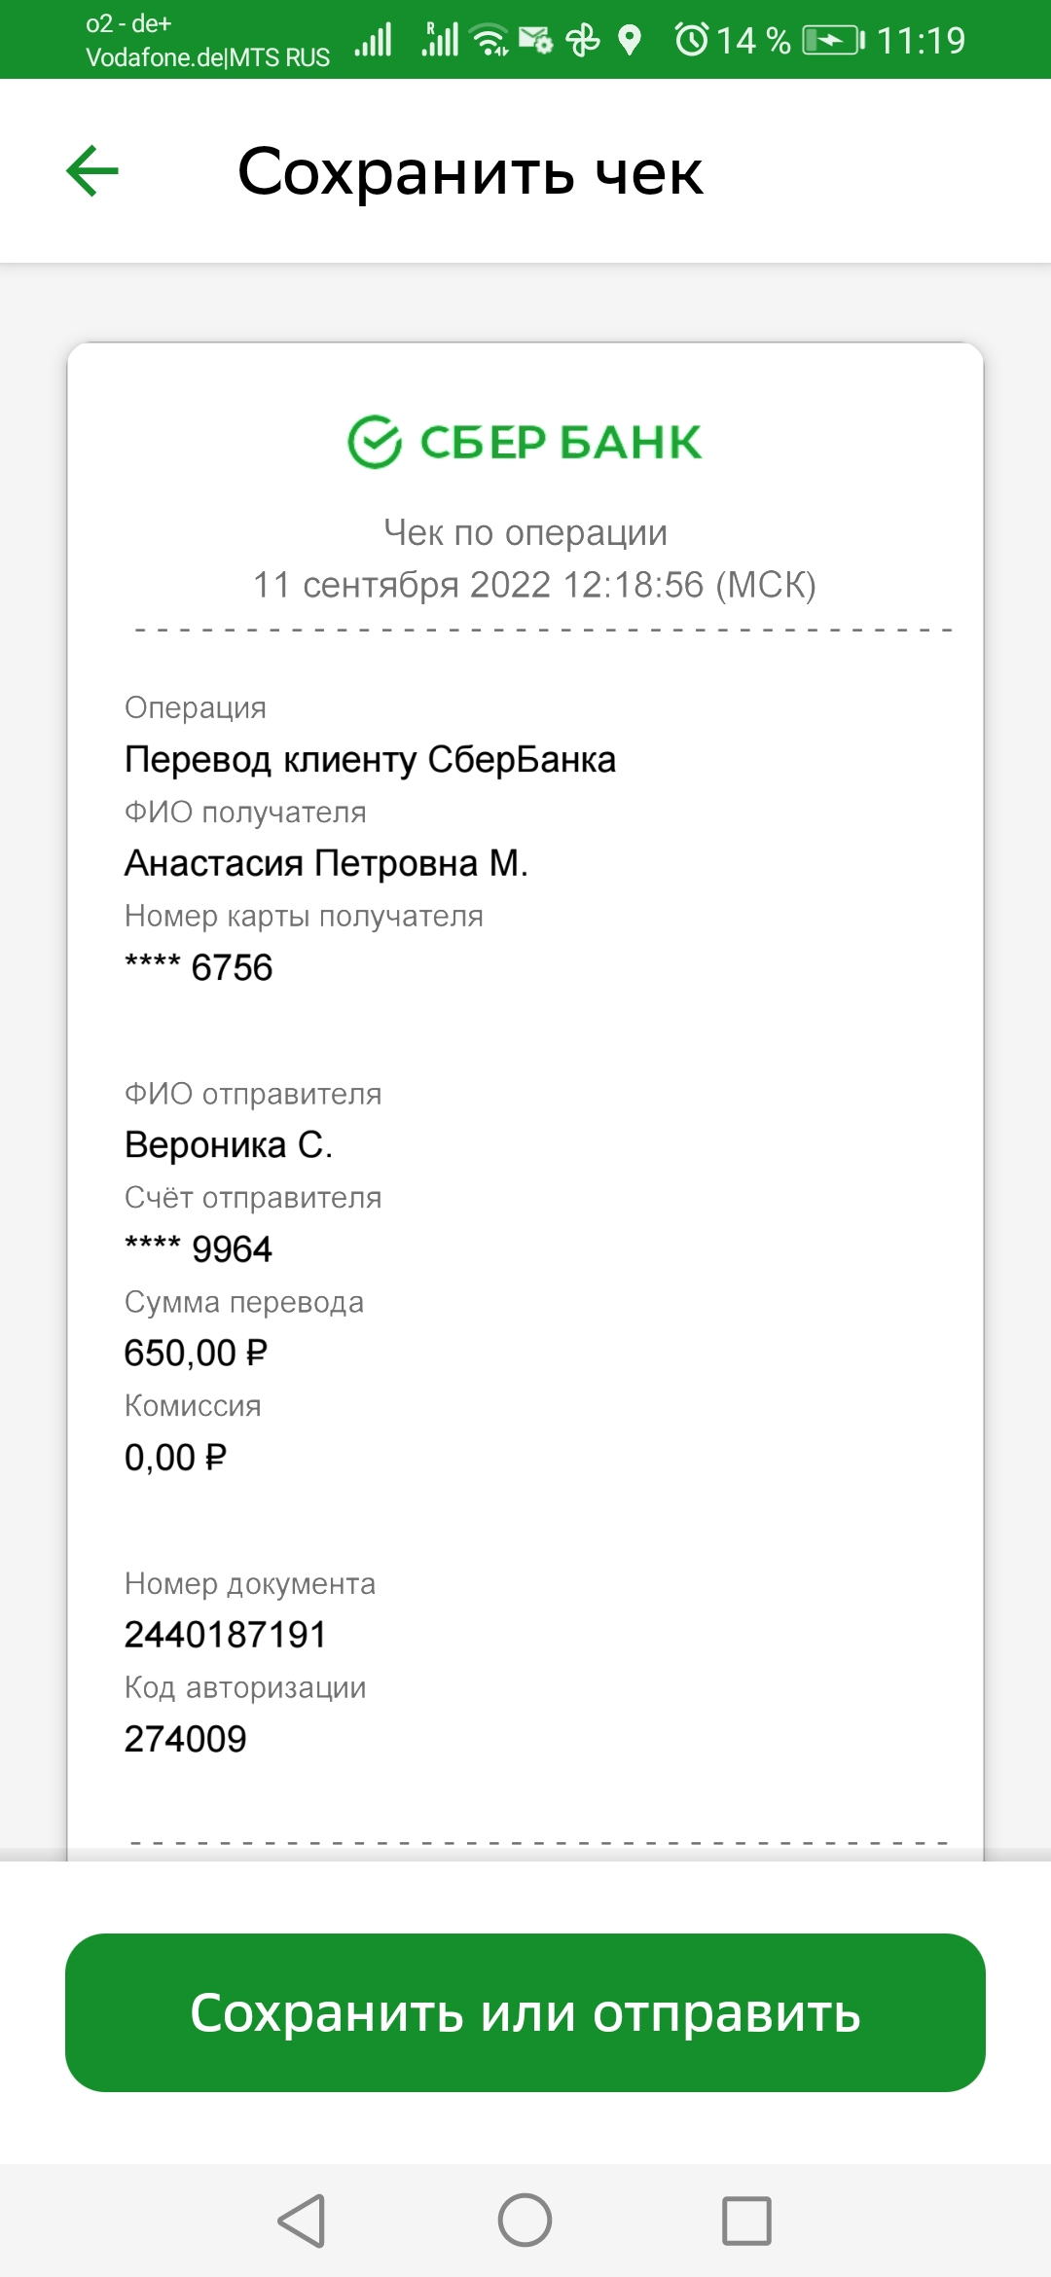Tap the document number 2440187191
This screenshot has height=2277, width=1051.
coord(226,1634)
